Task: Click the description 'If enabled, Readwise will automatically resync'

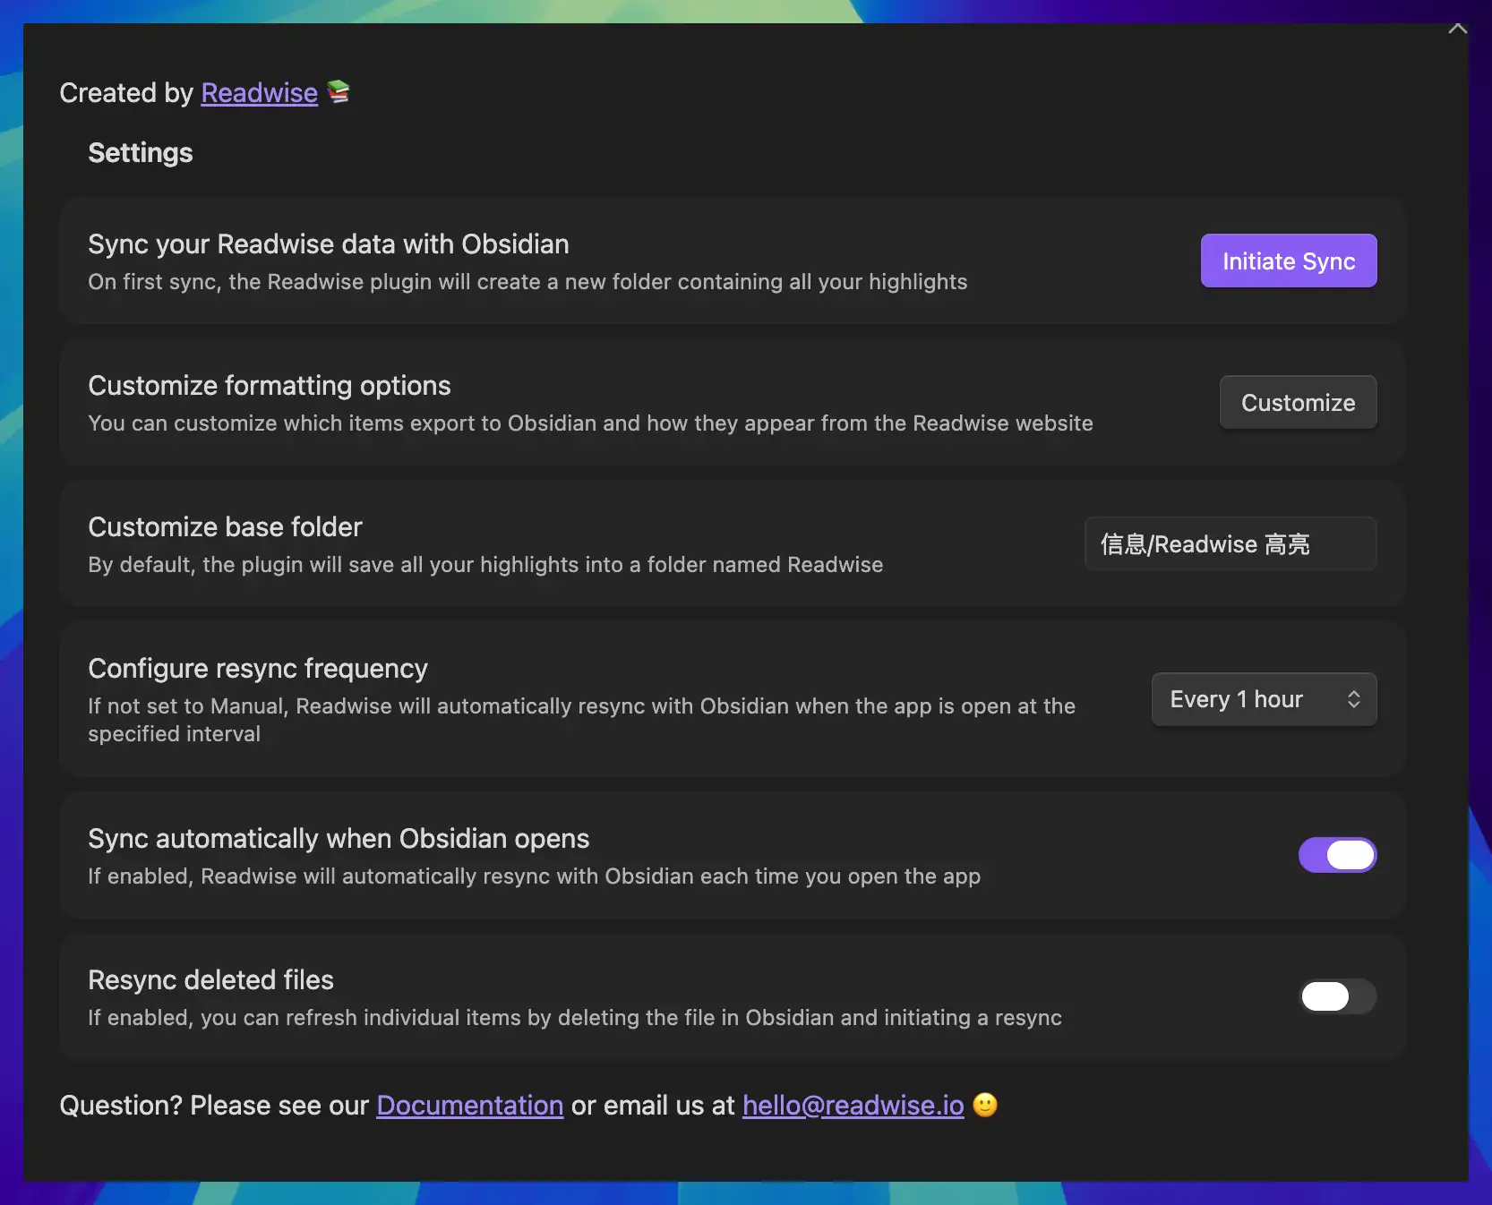Action: pos(534,876)
